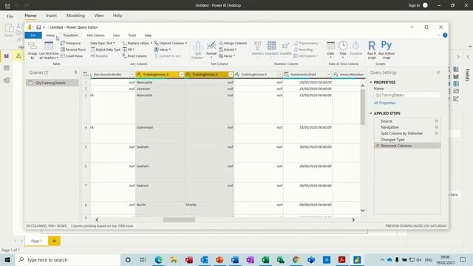Image resolution: width=473 pixels, height=266 pixels.
Task: Select the TrainingVenue.5 column header
Action: click(254, 74)
